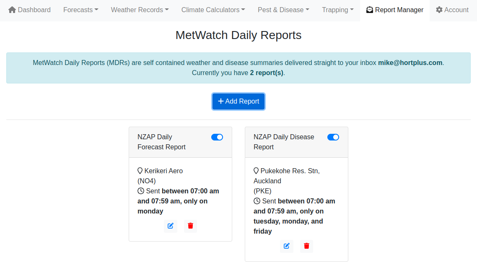Click the mike@hortplus.com email text

tap(410, 63)
